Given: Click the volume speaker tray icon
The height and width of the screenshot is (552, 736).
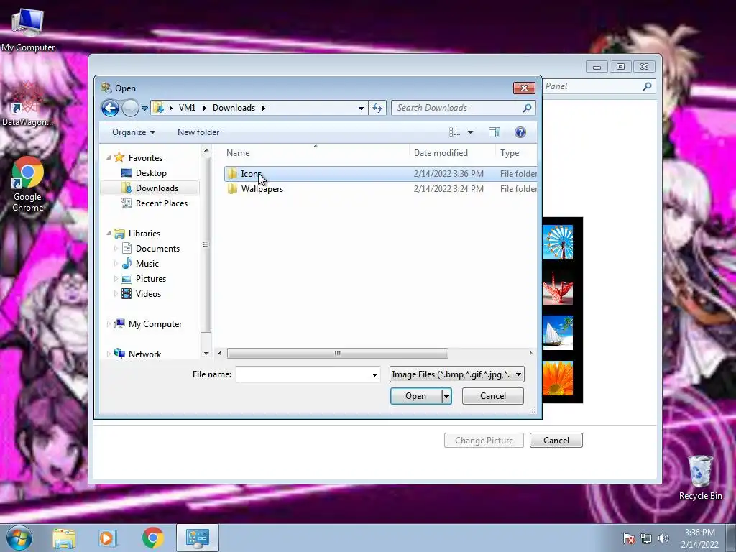Looking at the screenshot, I should pos(663,538).
